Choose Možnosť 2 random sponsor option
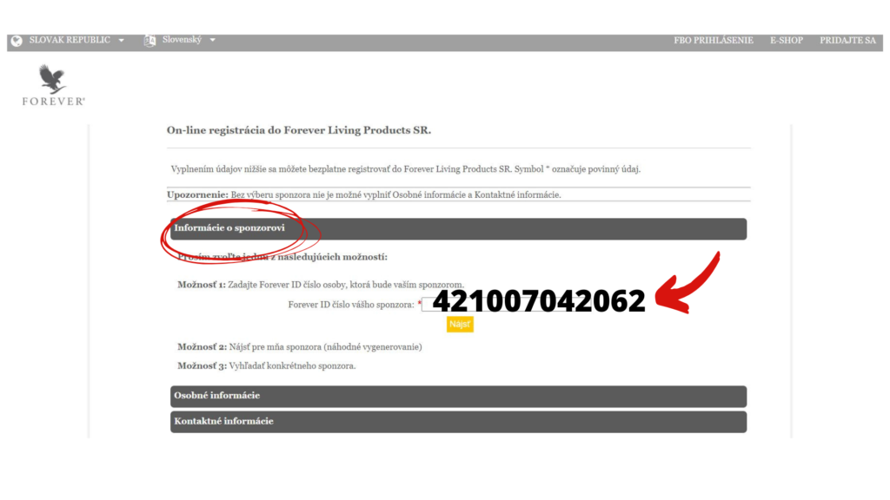 [x=300, y=347]
